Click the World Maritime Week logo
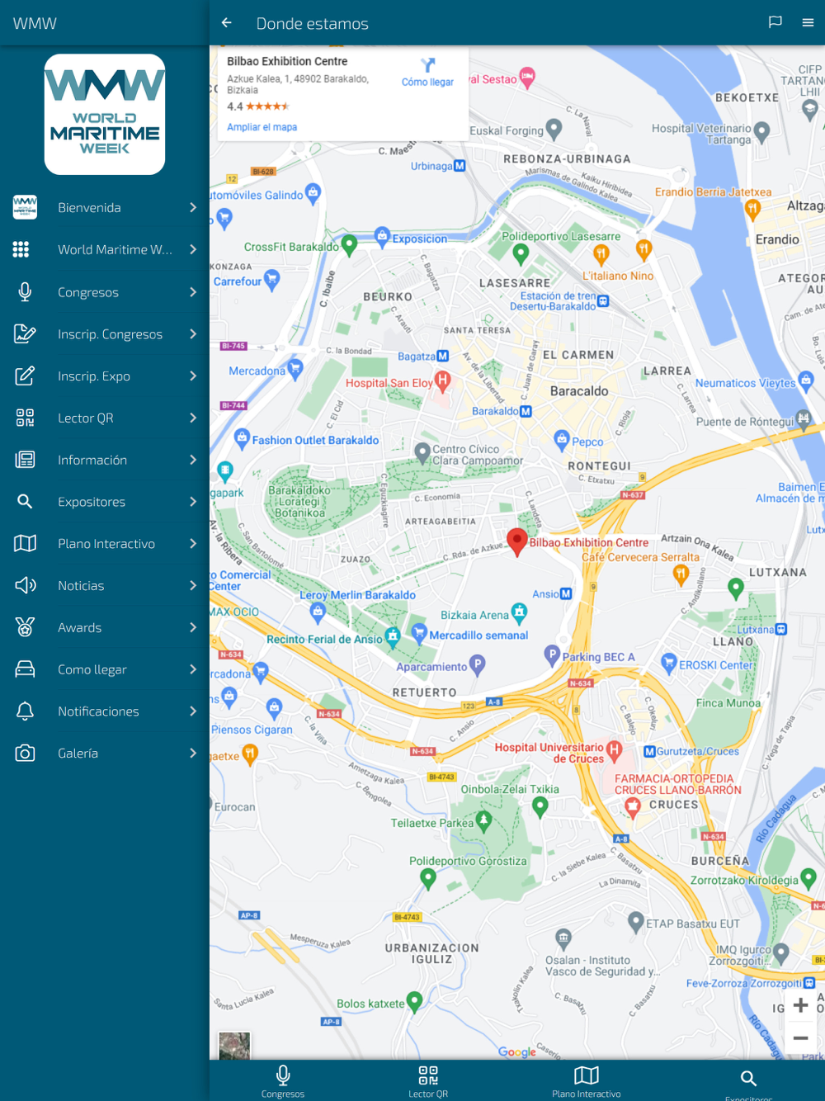Viewport: 825px width, 1101px height. tap(105, 114)
